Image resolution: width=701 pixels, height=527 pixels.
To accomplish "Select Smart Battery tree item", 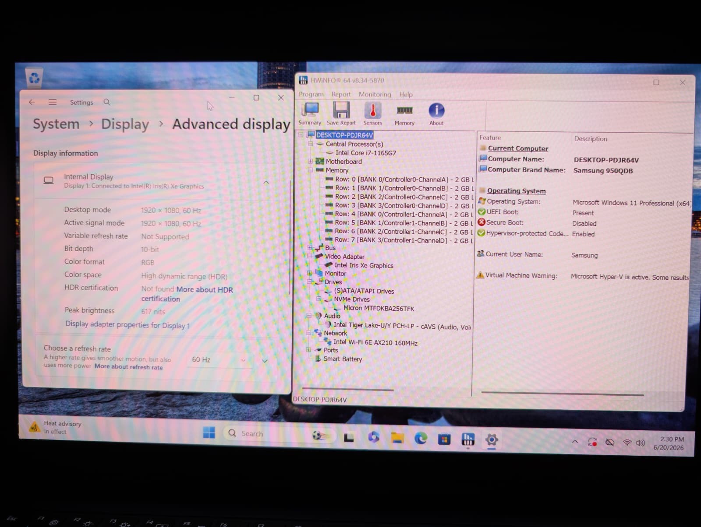I will pos(343,359).
